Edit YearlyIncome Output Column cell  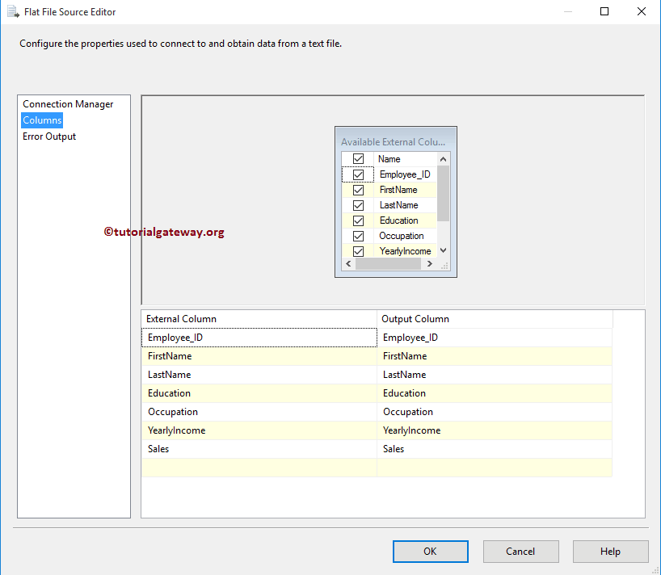[495, 430]
